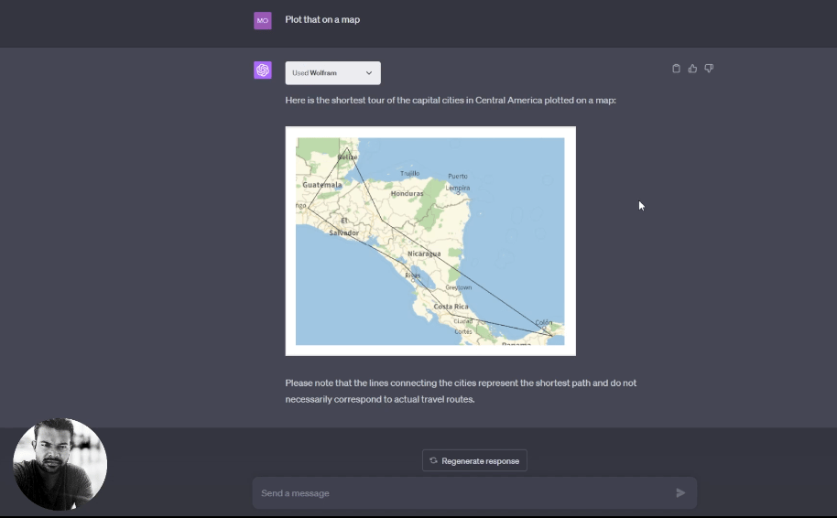Click the Regenerate response button
Screen dimensions: 837x518
pos(474,460)
